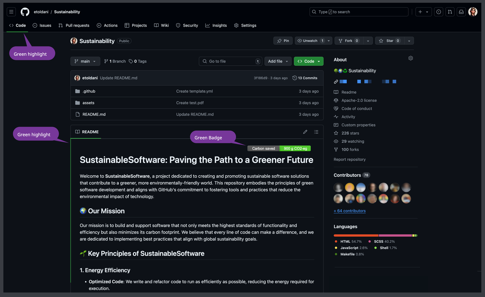Screen dimensions: 485x297
Task: Click the Languages color bar
Action: point(375,235)
